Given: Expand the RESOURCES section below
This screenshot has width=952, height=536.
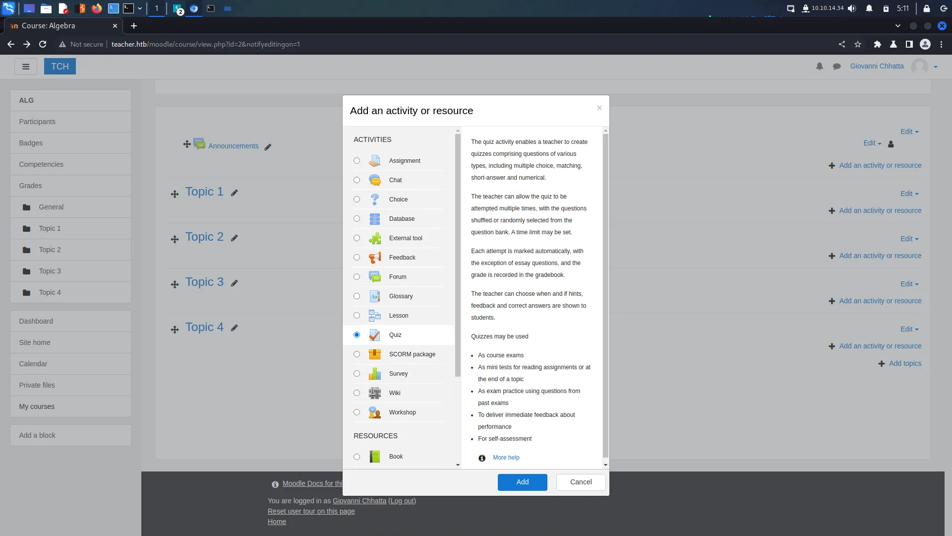Looking at the screenshot, I should click(375, 435).
